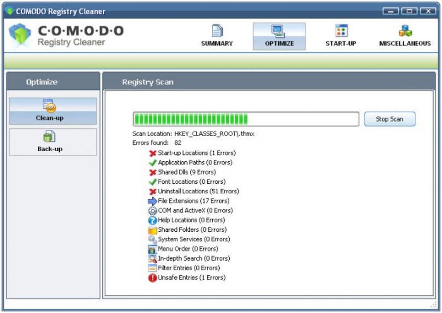Select 'Application Paths (0 Errors)' text
The image size is (442, 313).
tap(195, 163)
